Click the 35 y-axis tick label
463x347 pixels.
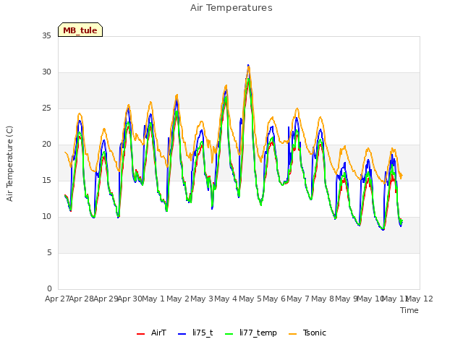[x=46, y=35]
